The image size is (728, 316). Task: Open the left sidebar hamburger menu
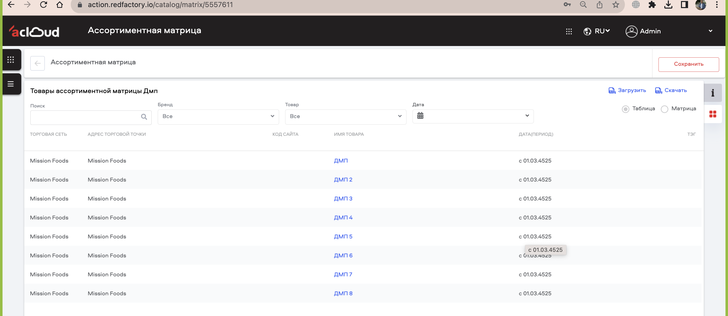(x=11, y=84)
